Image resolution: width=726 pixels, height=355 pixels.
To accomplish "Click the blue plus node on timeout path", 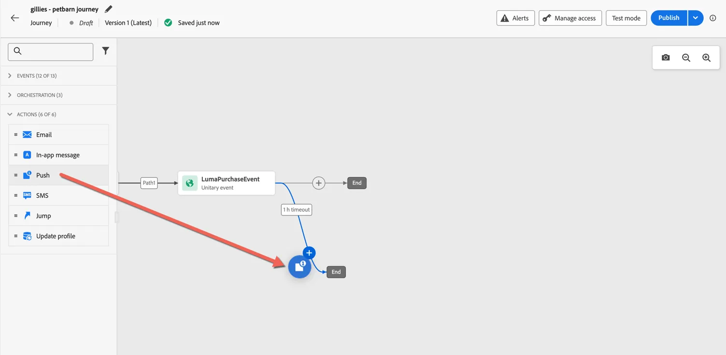I will pos(309,253).
